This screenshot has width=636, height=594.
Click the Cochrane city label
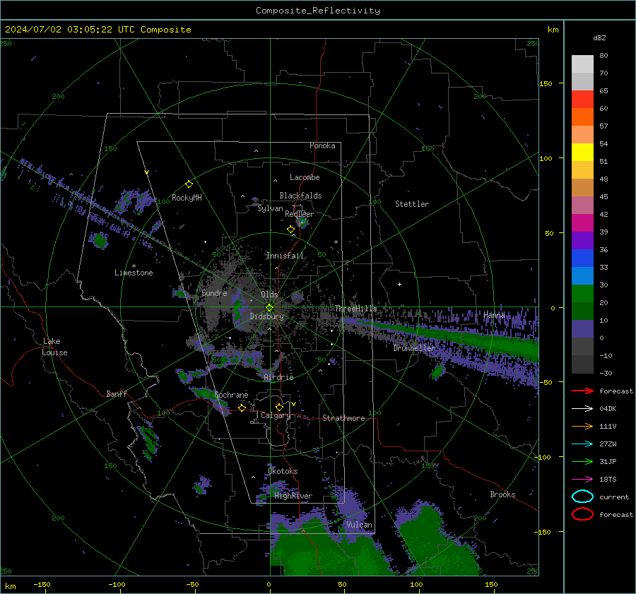(x=231, y=395)
